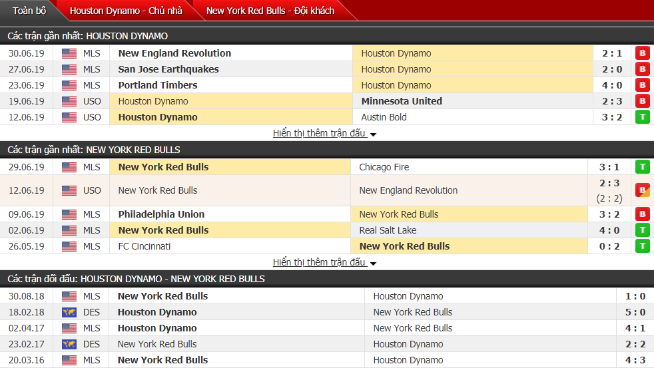Click red B badge for Philadelphia Union match
Screen dimensions: 654x368
642,214
